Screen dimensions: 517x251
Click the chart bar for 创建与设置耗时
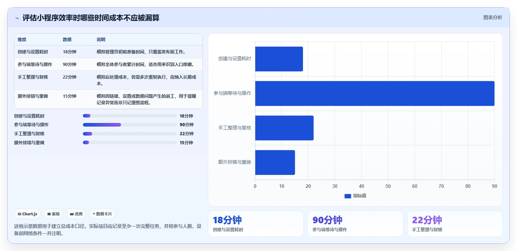tap(279, 59)
